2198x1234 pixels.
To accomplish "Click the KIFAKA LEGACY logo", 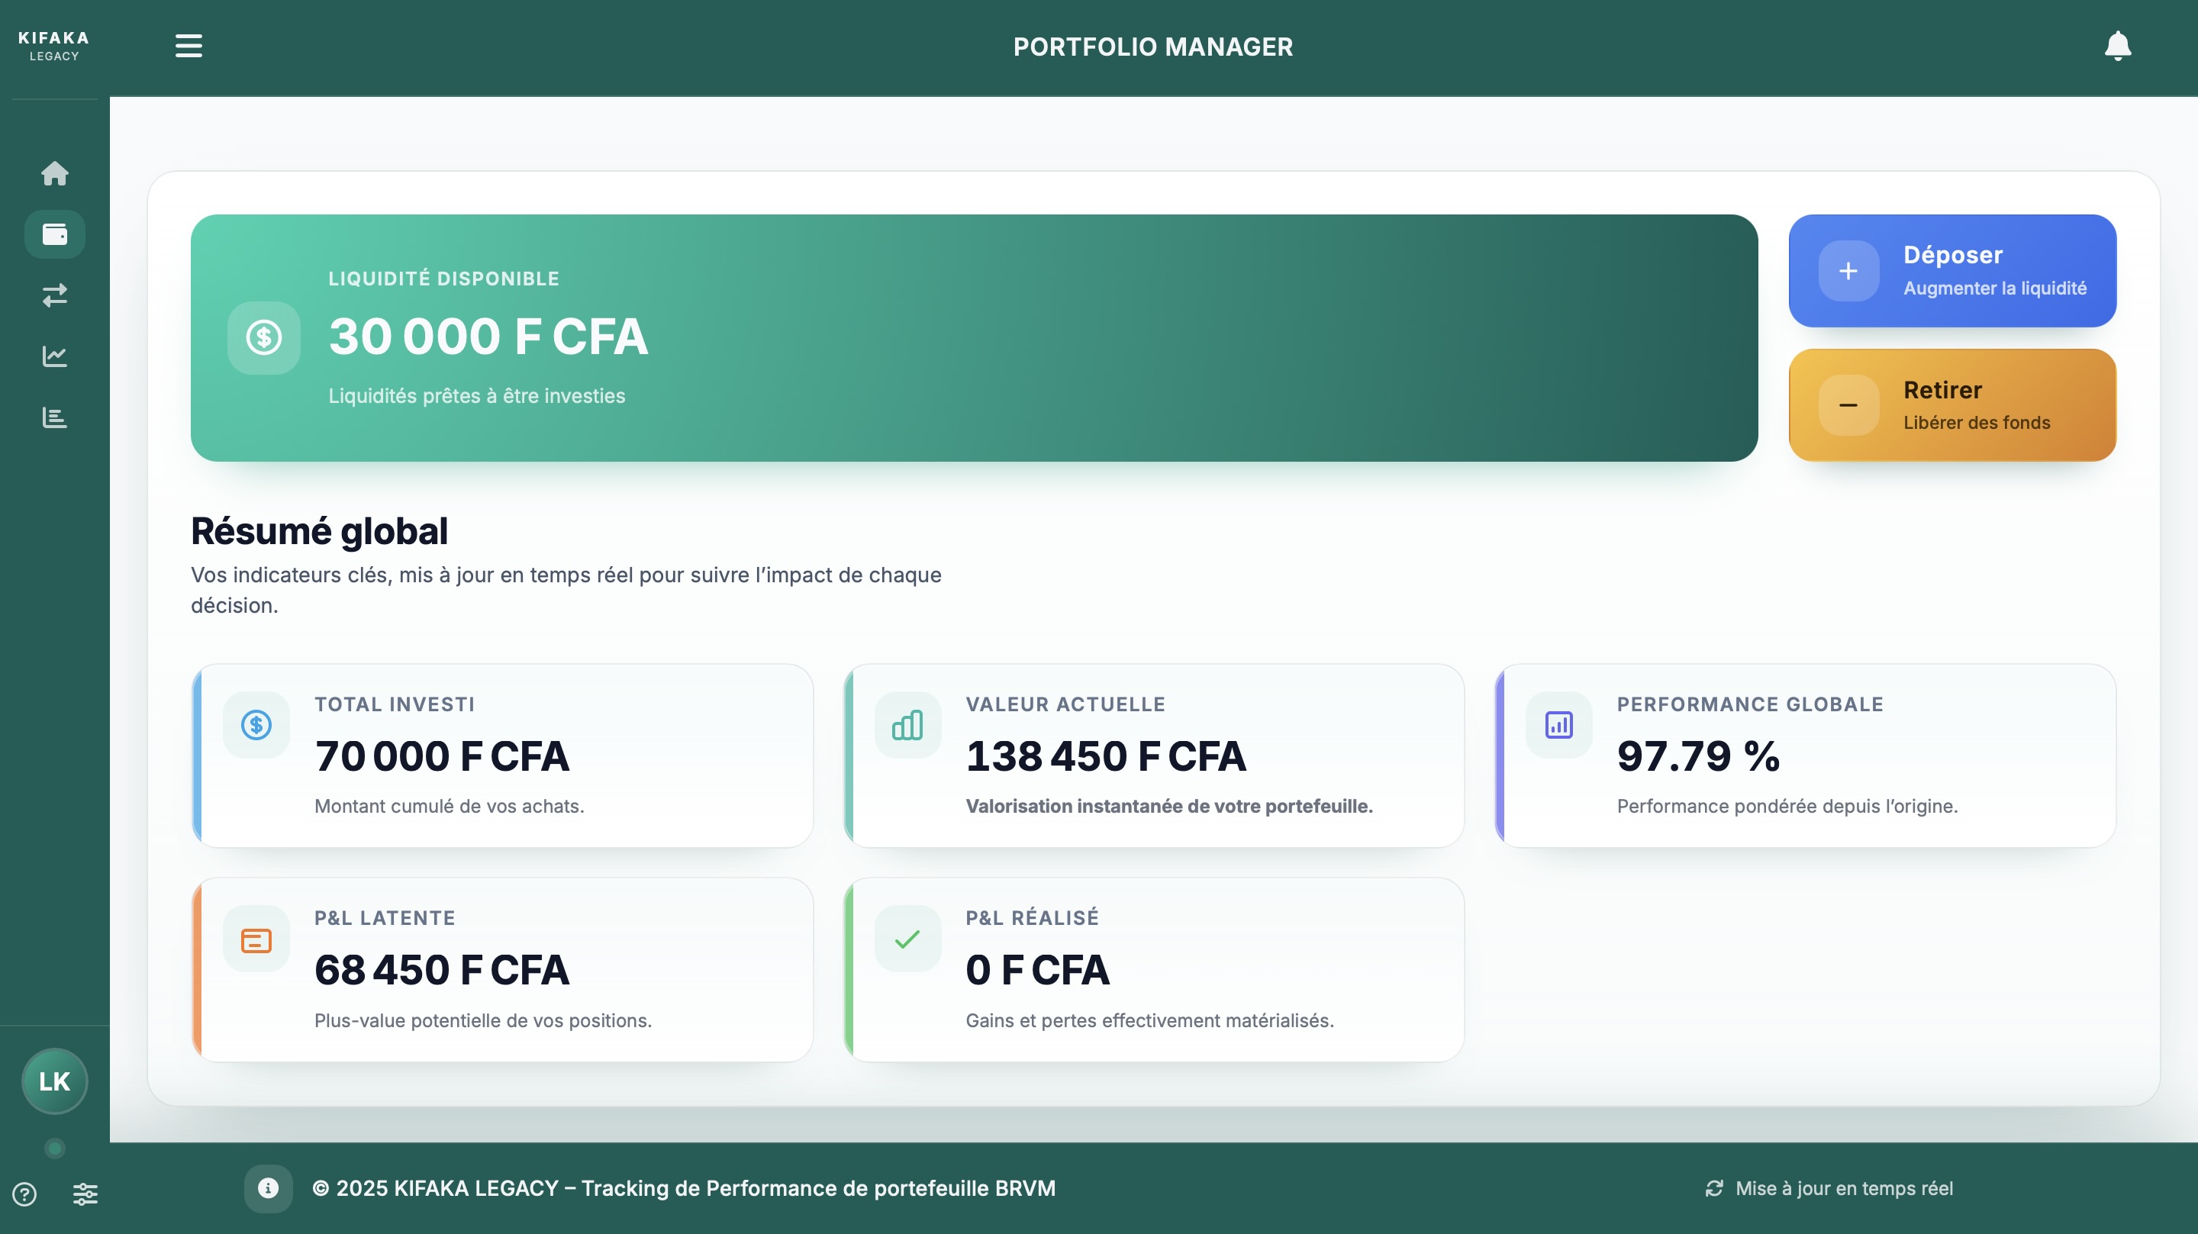I will 53,46.
